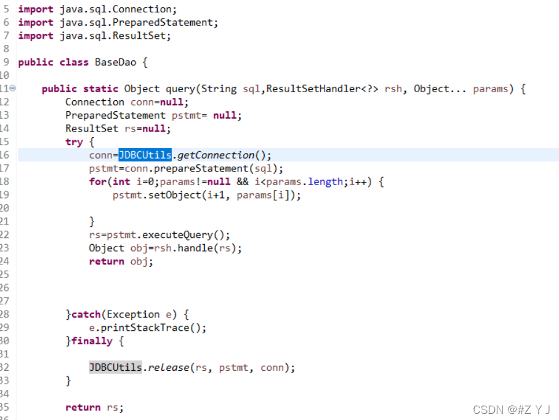Click the BaseDao class name
This screenshot has height=420, width=559.
pos(115,62)
